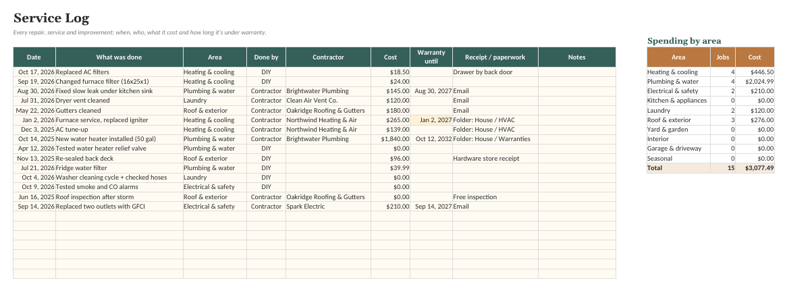
Task: Click the 'Oct 17, 2026' date cell
Action: (x=34, y=72)
